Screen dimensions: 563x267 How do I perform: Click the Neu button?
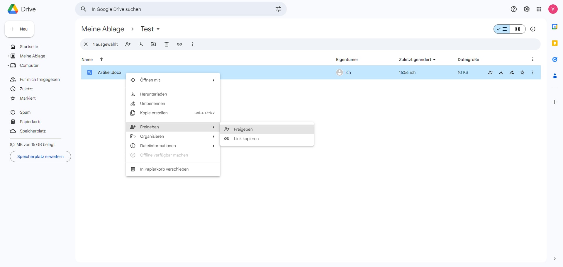pos(19,29)
